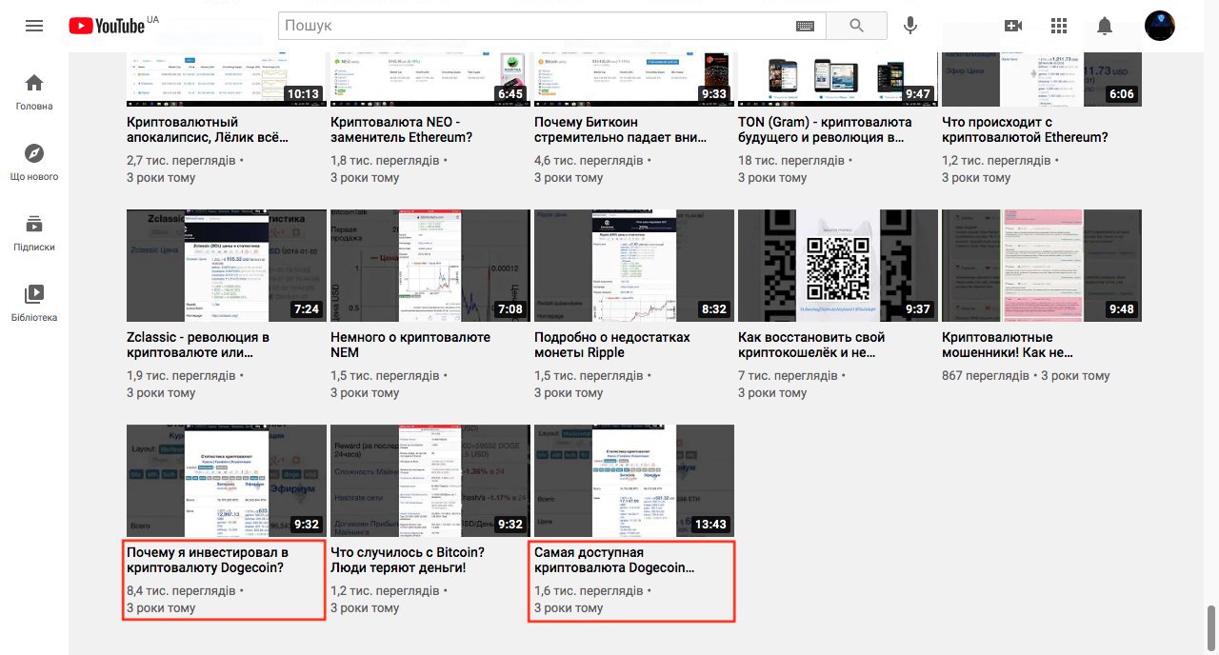Open 'Самая доступная криптовалюта Dogecoin' title

pyautogui.click(x=614, y=560)
